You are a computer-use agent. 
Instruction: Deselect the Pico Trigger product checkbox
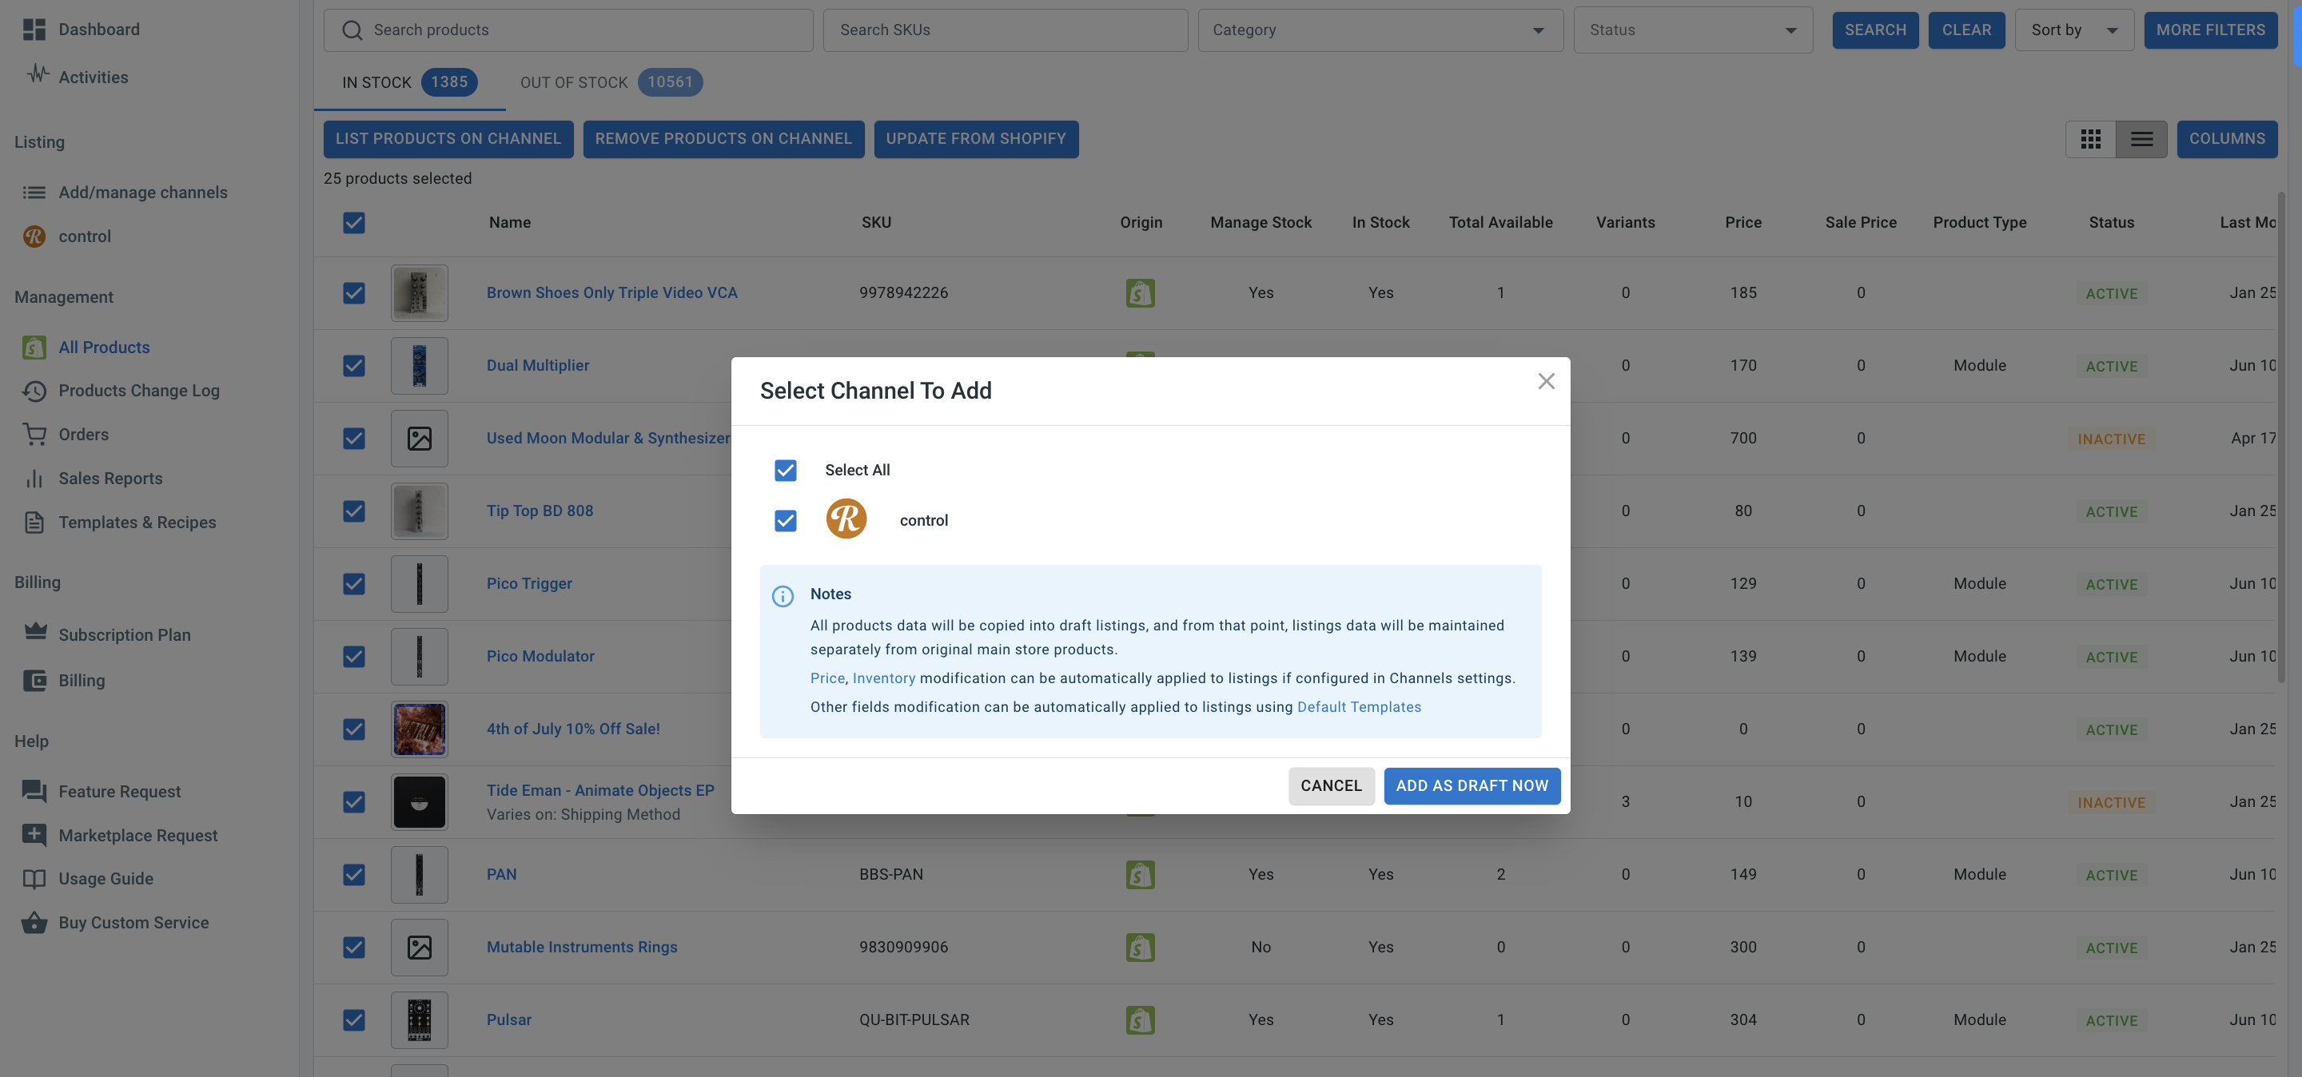[354, 583]
